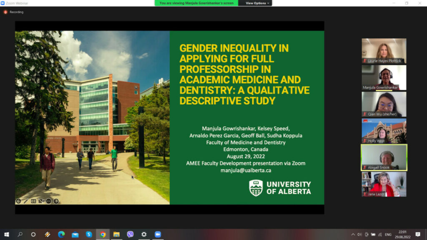Open Skype from the taskbar
This screenshot has width=427, height=240.
point(89,234)
